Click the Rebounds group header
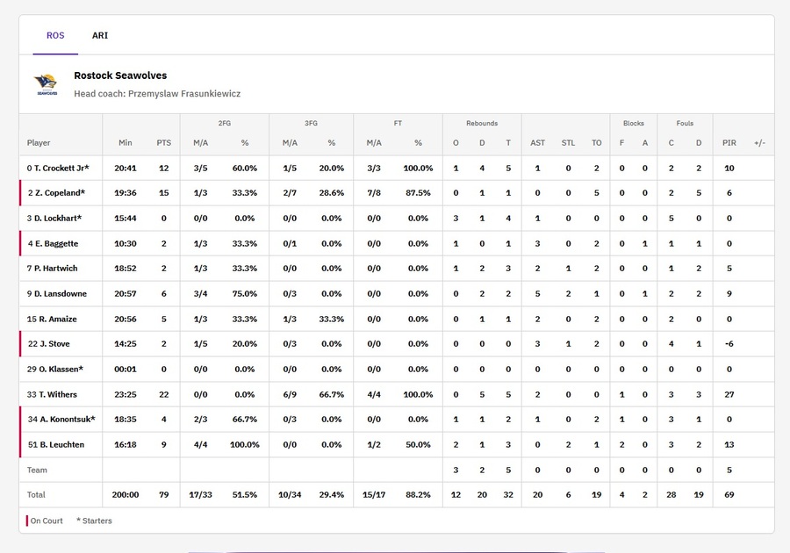The width and height of the screenshot is (790, 553). tap(482, 124)
